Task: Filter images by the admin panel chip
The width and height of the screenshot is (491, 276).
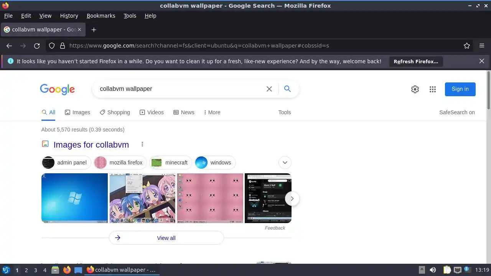Action: coord(66,163)
